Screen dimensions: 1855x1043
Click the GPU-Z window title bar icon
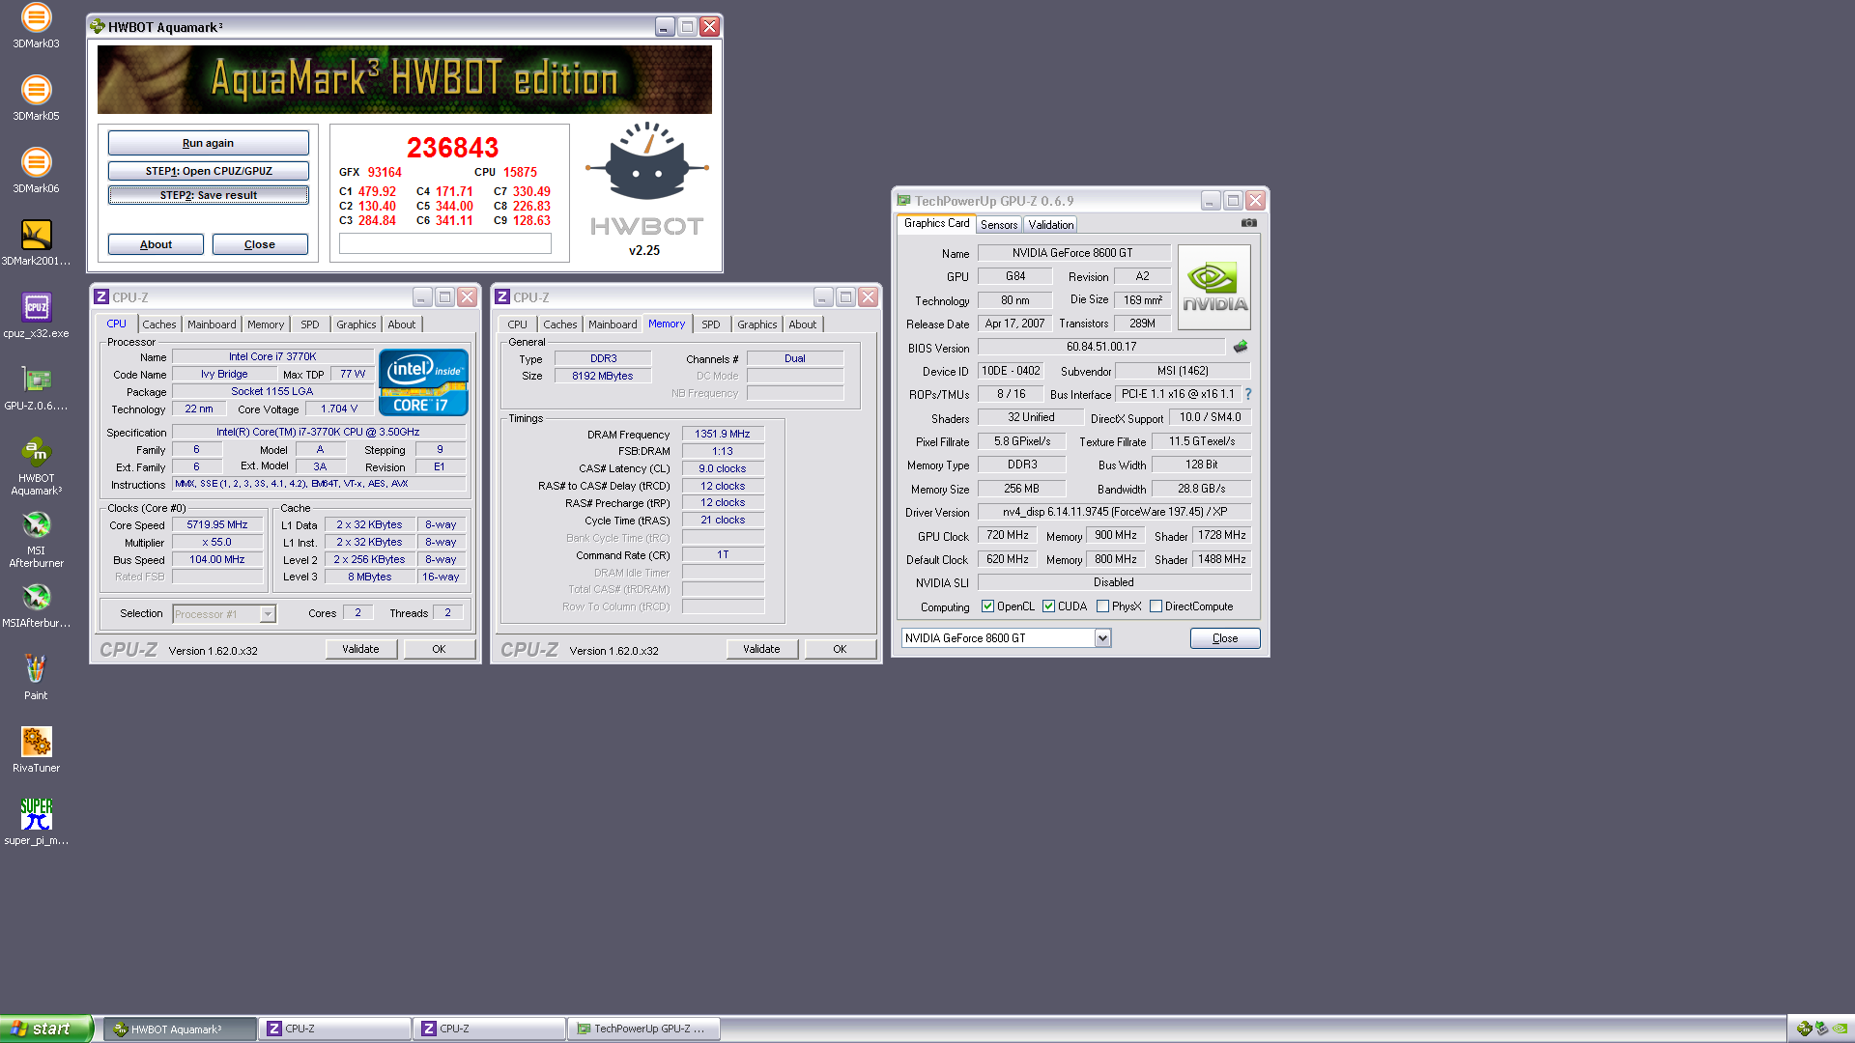pos(904,201)
